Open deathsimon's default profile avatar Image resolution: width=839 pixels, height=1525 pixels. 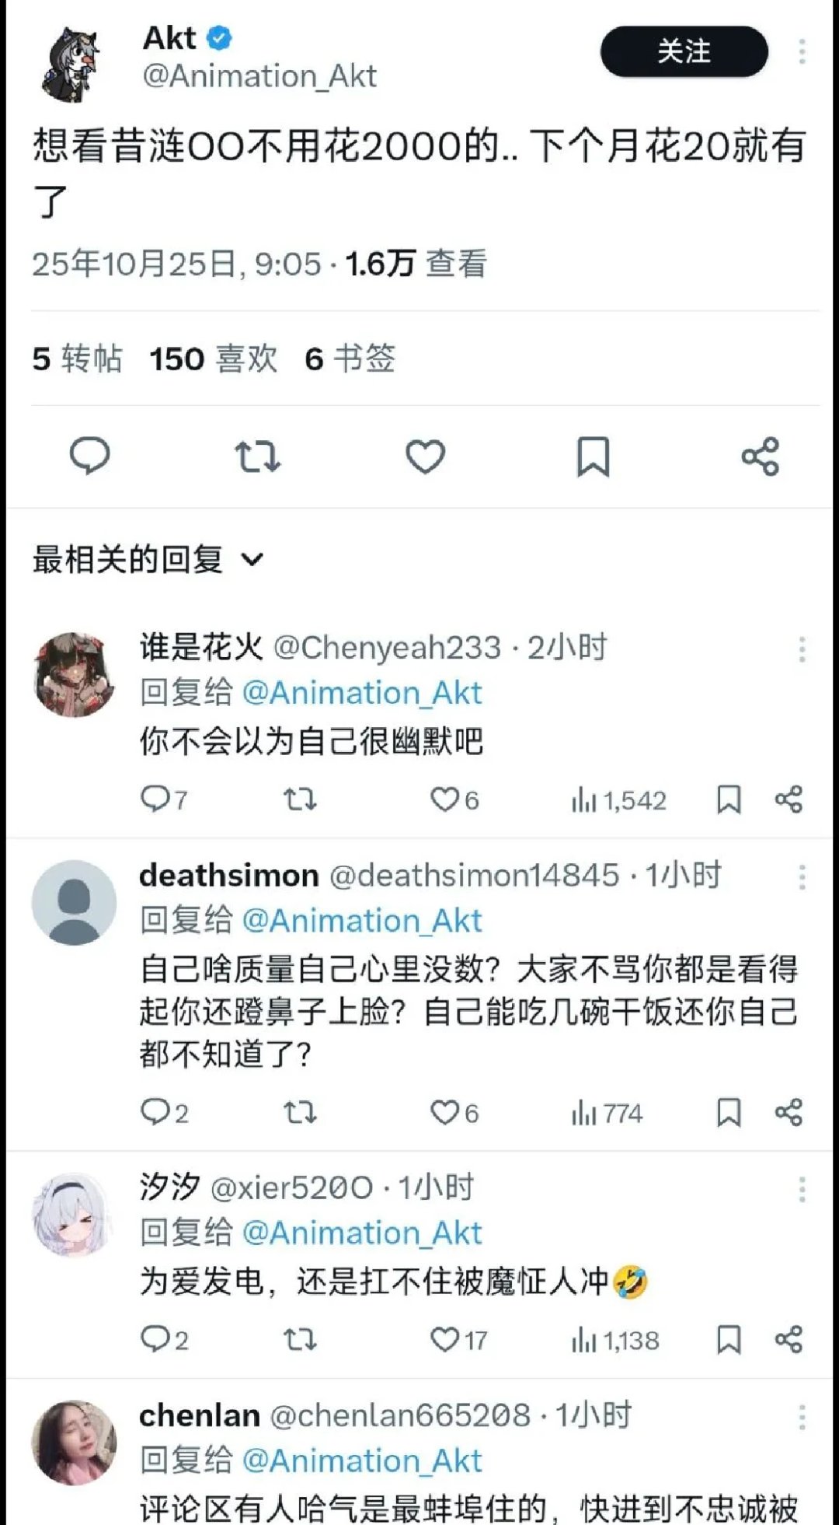pyautogui.click(x=74, y=902)
